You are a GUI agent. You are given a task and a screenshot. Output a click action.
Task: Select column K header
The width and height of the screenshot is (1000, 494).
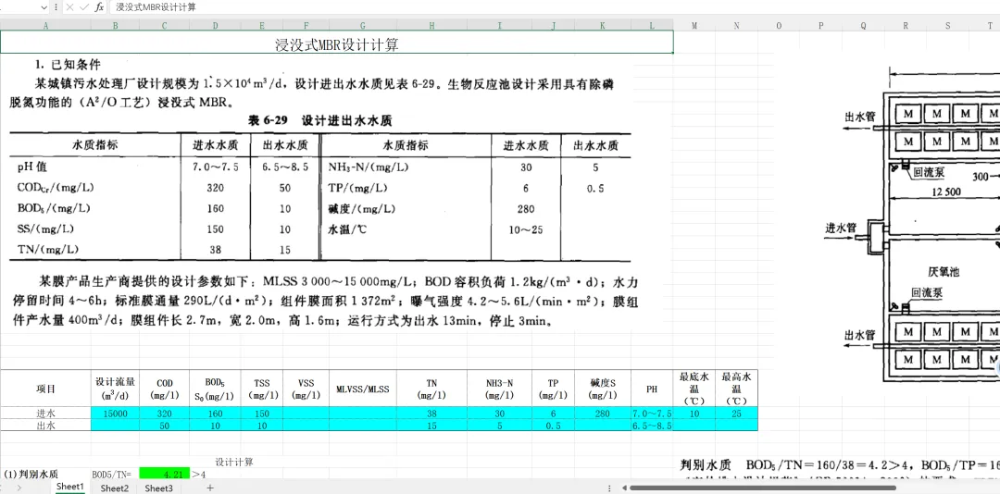coord(602,26)
